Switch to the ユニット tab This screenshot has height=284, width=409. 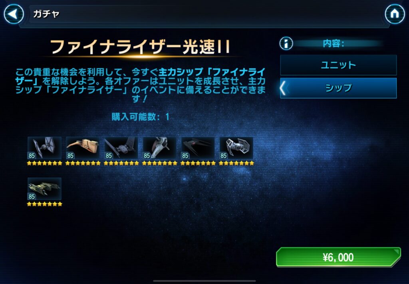[338, 65]
